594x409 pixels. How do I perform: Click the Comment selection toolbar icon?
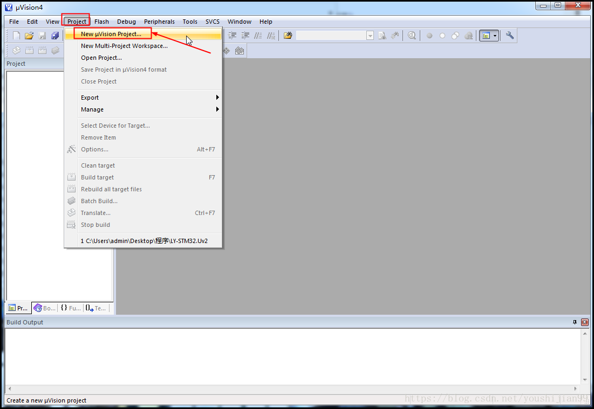[x=258, y=36]
